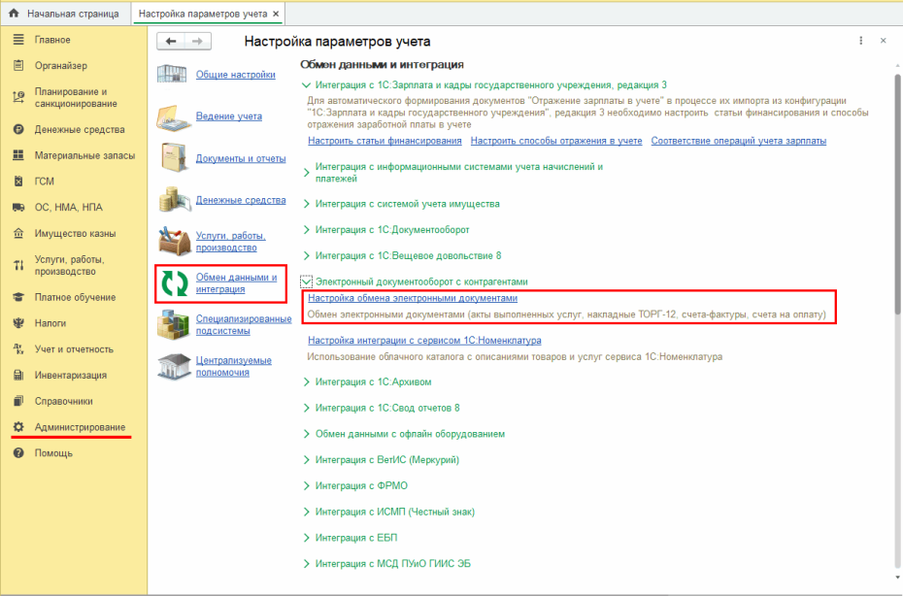Click the Специализированные подсистемы cubes icon
The image size is (903, 596).
(x=175, y=325)
